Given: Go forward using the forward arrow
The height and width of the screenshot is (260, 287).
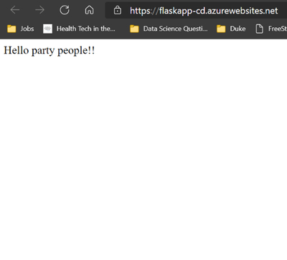Looking at the screenshot, I should point(39,10).
